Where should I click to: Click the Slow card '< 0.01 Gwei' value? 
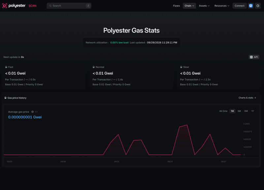pos(190,73)
